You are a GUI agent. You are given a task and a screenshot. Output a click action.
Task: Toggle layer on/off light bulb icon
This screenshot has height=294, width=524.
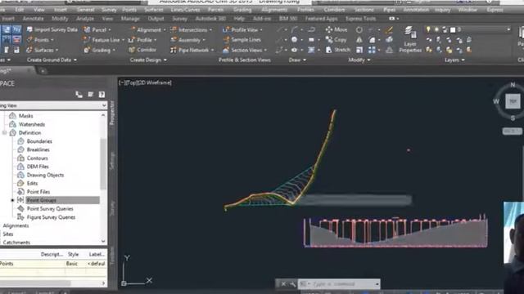[428, 29]
